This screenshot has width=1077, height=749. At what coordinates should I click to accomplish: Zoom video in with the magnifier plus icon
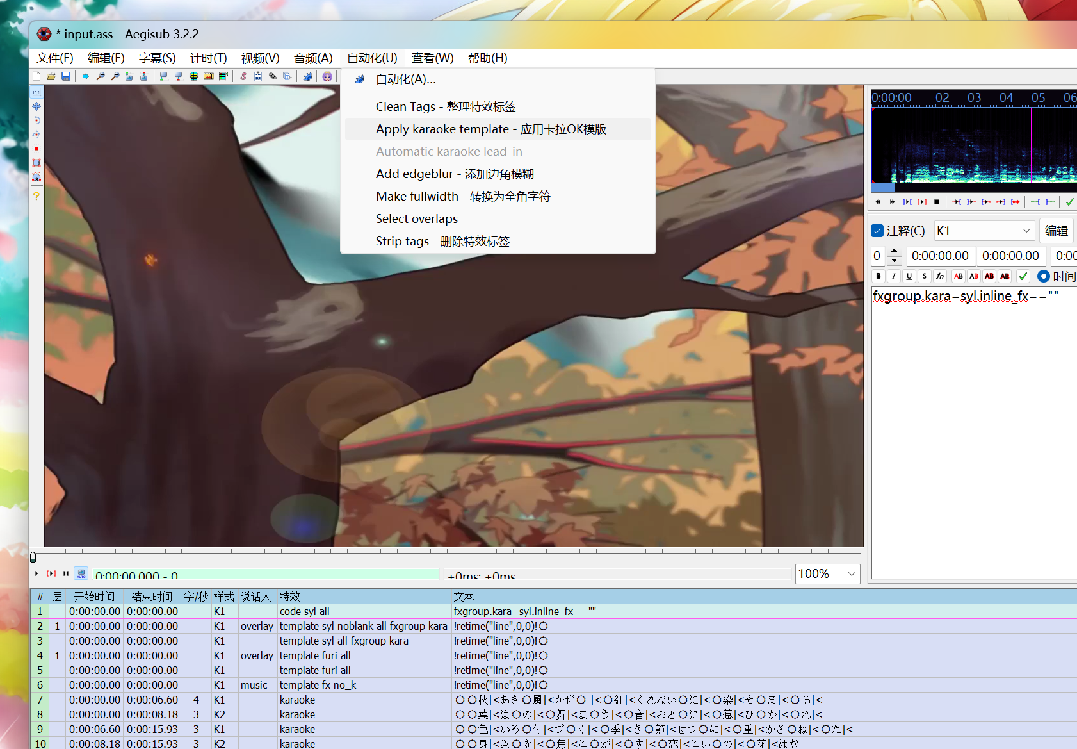click(101, 76)
